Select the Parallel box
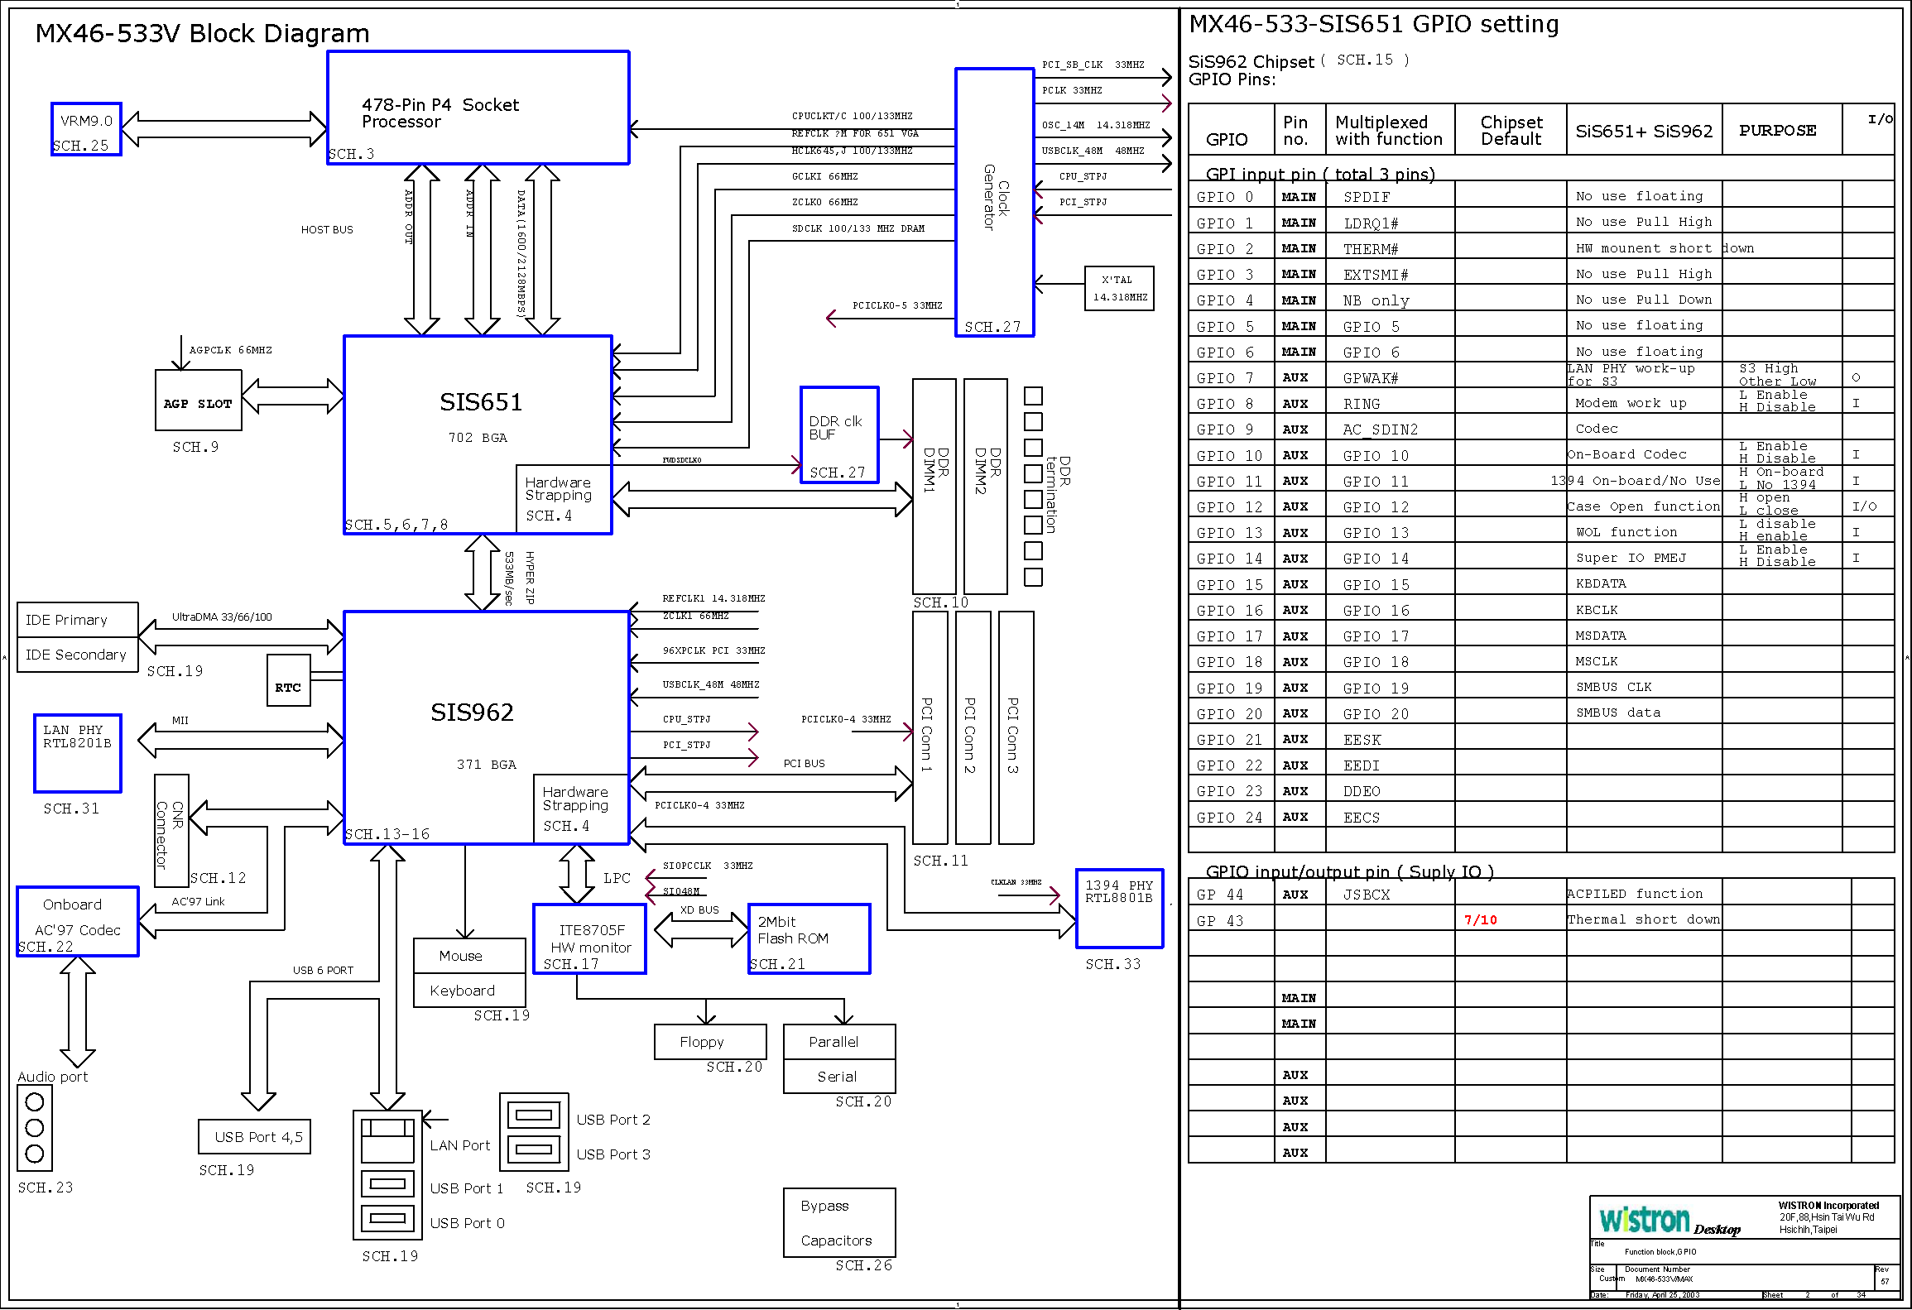 point(839,1042)
